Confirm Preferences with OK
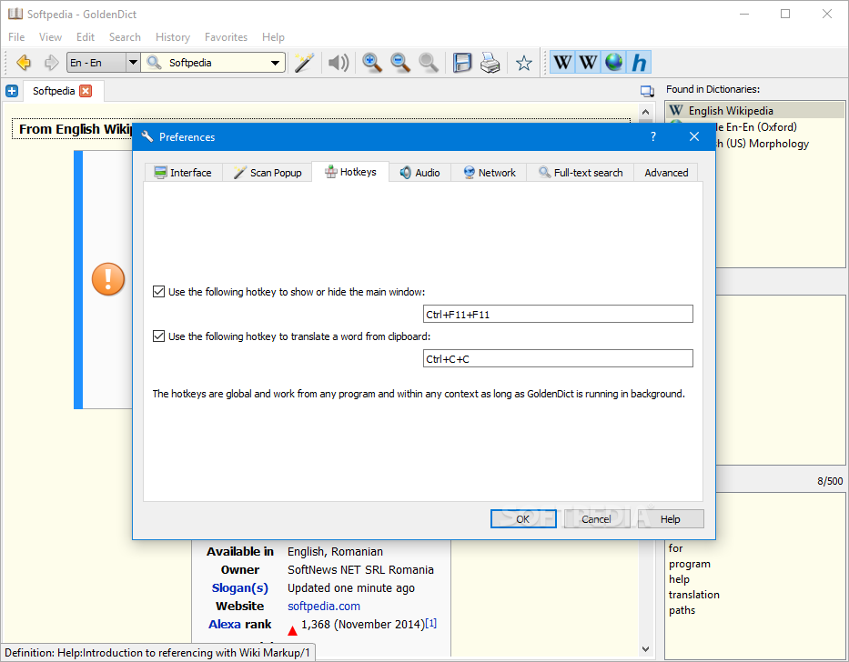Viewport: 849px width, 662px height. pos(523,518)
